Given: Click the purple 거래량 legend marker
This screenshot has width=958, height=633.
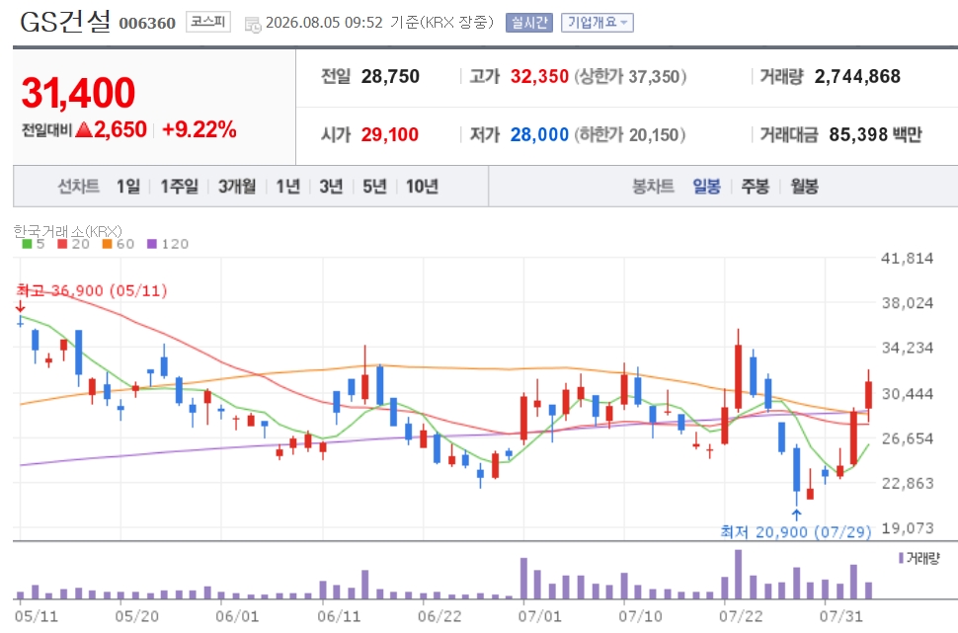Looking at the screenshot, I should pos(901,558).
